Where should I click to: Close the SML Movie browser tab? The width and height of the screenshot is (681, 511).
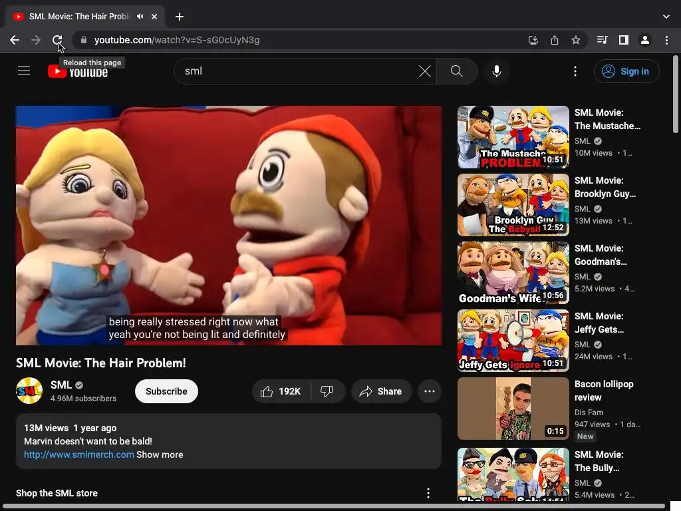[154, 17]
